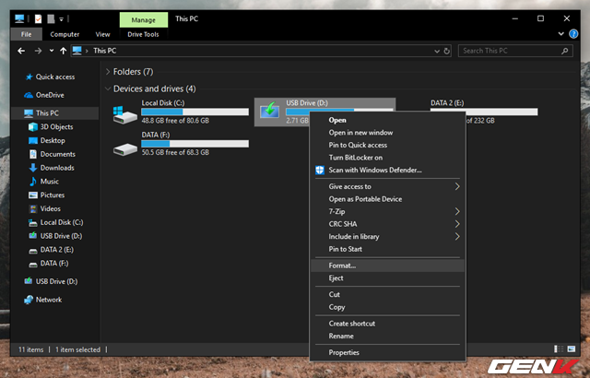This screenshot has width=590, height=378.
Task: Choose Cut in the context menu
Action: (387, 294)
